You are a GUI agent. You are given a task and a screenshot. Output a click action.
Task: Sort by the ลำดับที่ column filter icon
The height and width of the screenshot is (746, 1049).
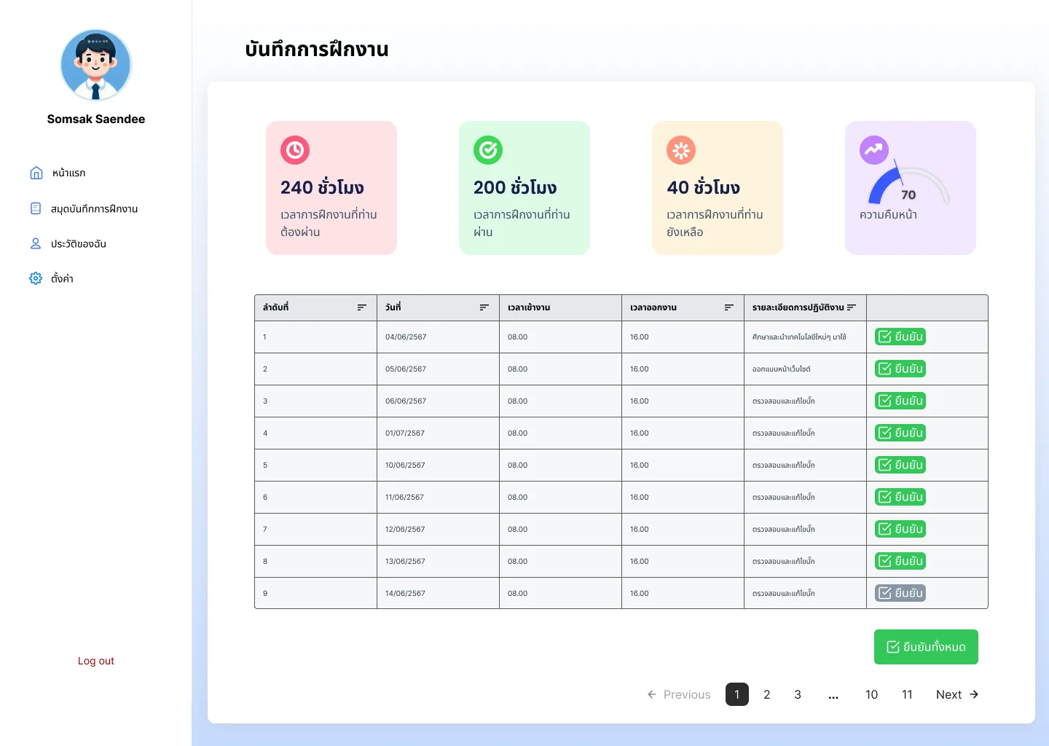tap(362, 307)
